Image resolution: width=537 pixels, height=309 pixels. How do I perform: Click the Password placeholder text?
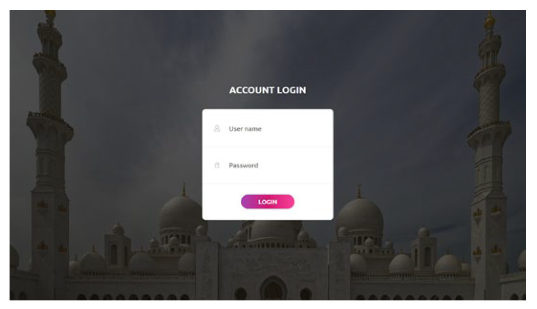(x=244, y=165)
